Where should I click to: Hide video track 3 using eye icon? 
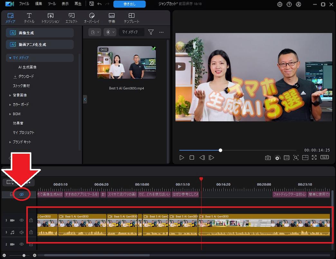pos(22,220)
